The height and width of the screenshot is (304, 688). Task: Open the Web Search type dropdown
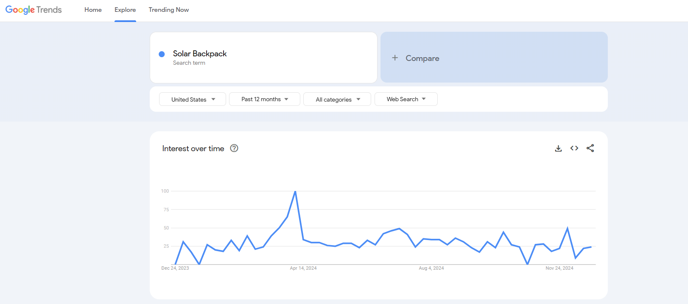coord(406,99)
